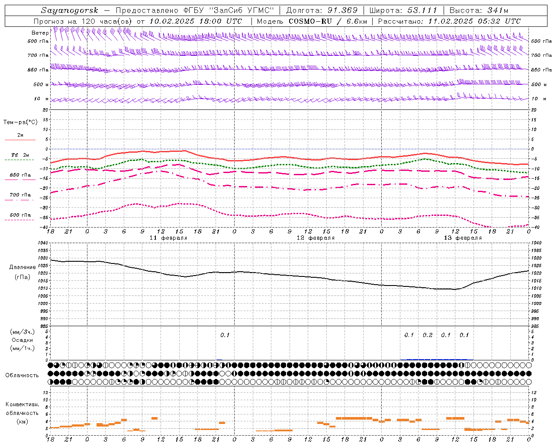The height and width of the screenshot is (443, 554).
Task: Click the 'Td 2м' dew point legend entry
Action: click(20, 155)
